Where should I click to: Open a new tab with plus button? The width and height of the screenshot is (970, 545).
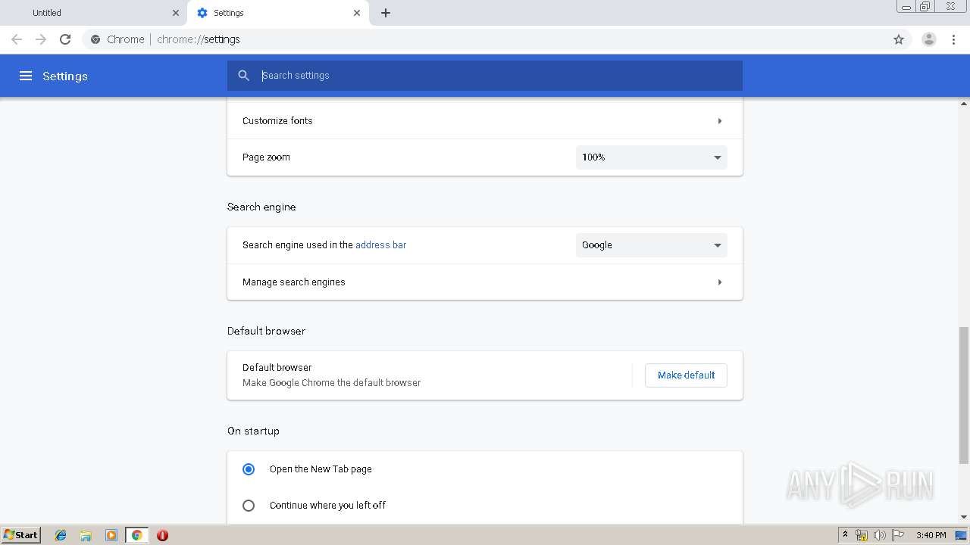click(x=385, y=13)
